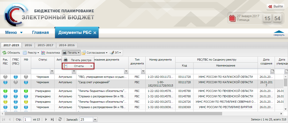The image size is (288, 123).
Task: Click the Обновить refresh icon
Action: (x=4, y=53)
